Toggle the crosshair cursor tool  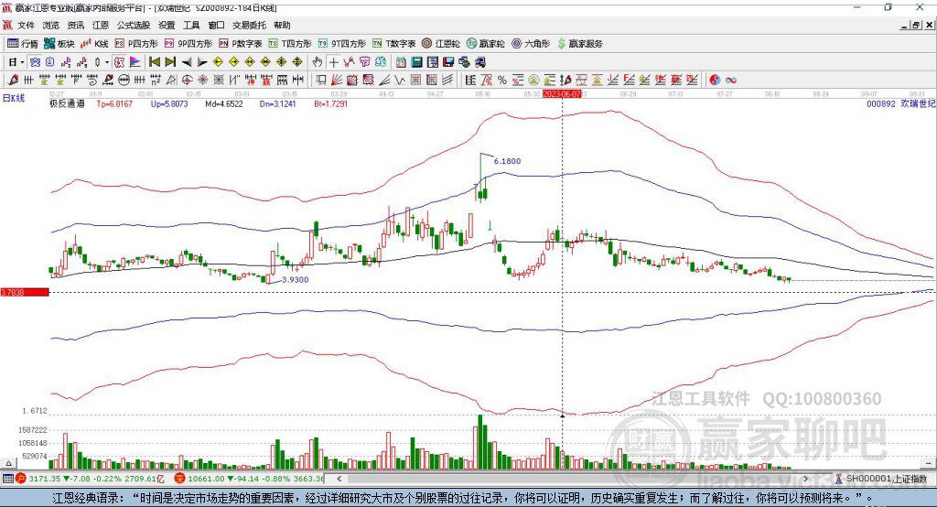[333, 62]
